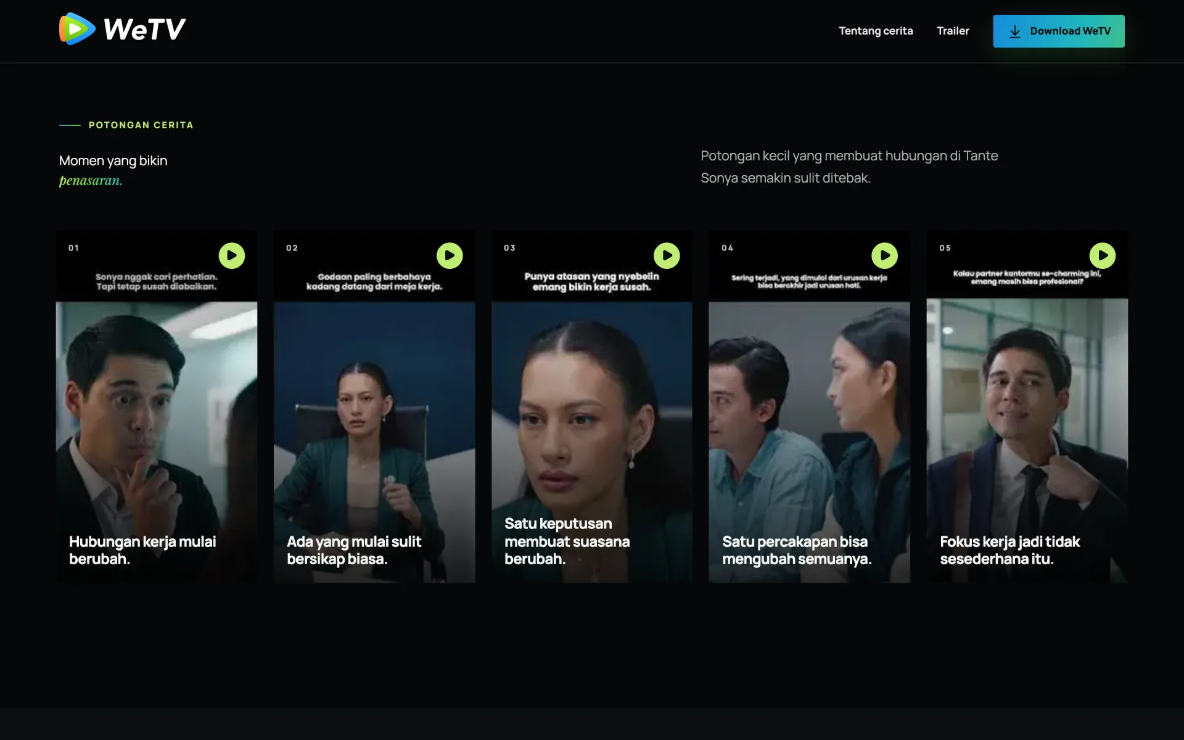The width and height of the screenshot is (1184, 740).
Task: Click the card number '05'
Action: (x=945, y=248)
